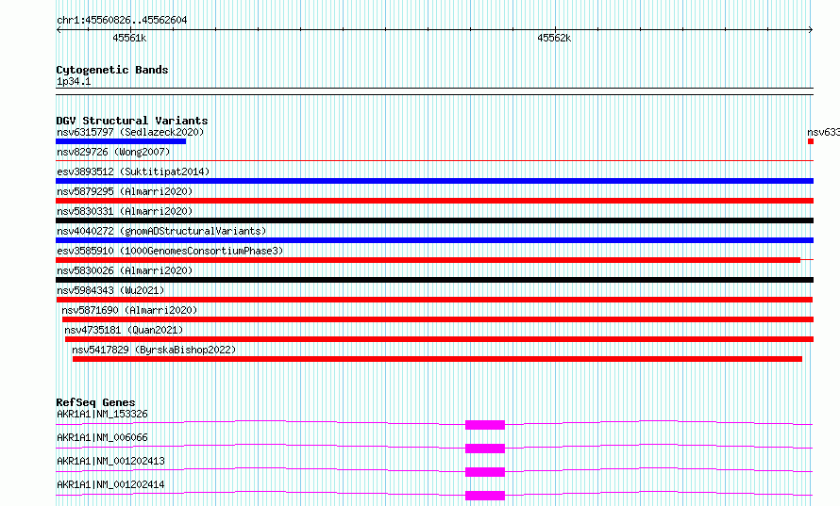Open the nsv5879295 (Almarri2020) label

point(125,191)
